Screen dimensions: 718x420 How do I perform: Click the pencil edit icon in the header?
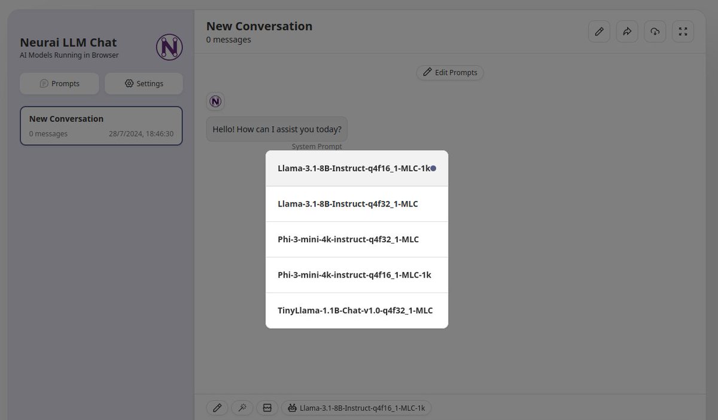click(x=599, y=32)
